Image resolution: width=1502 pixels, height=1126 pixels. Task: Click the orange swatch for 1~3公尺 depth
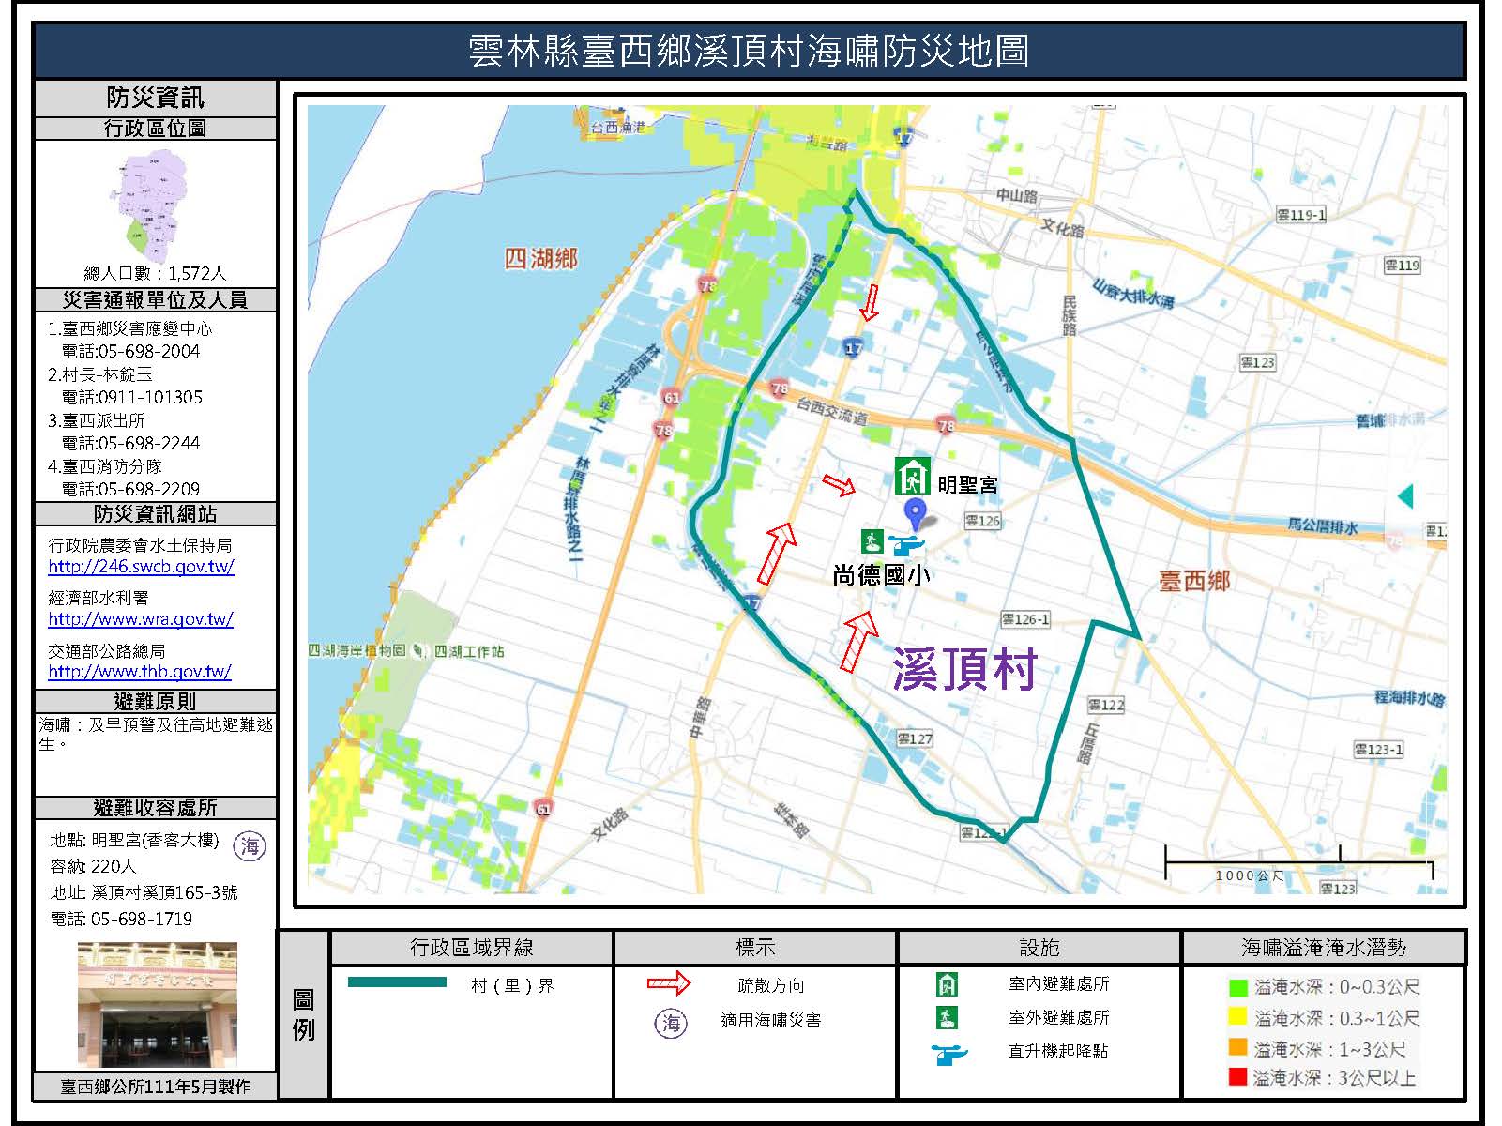[1237, 1047]
